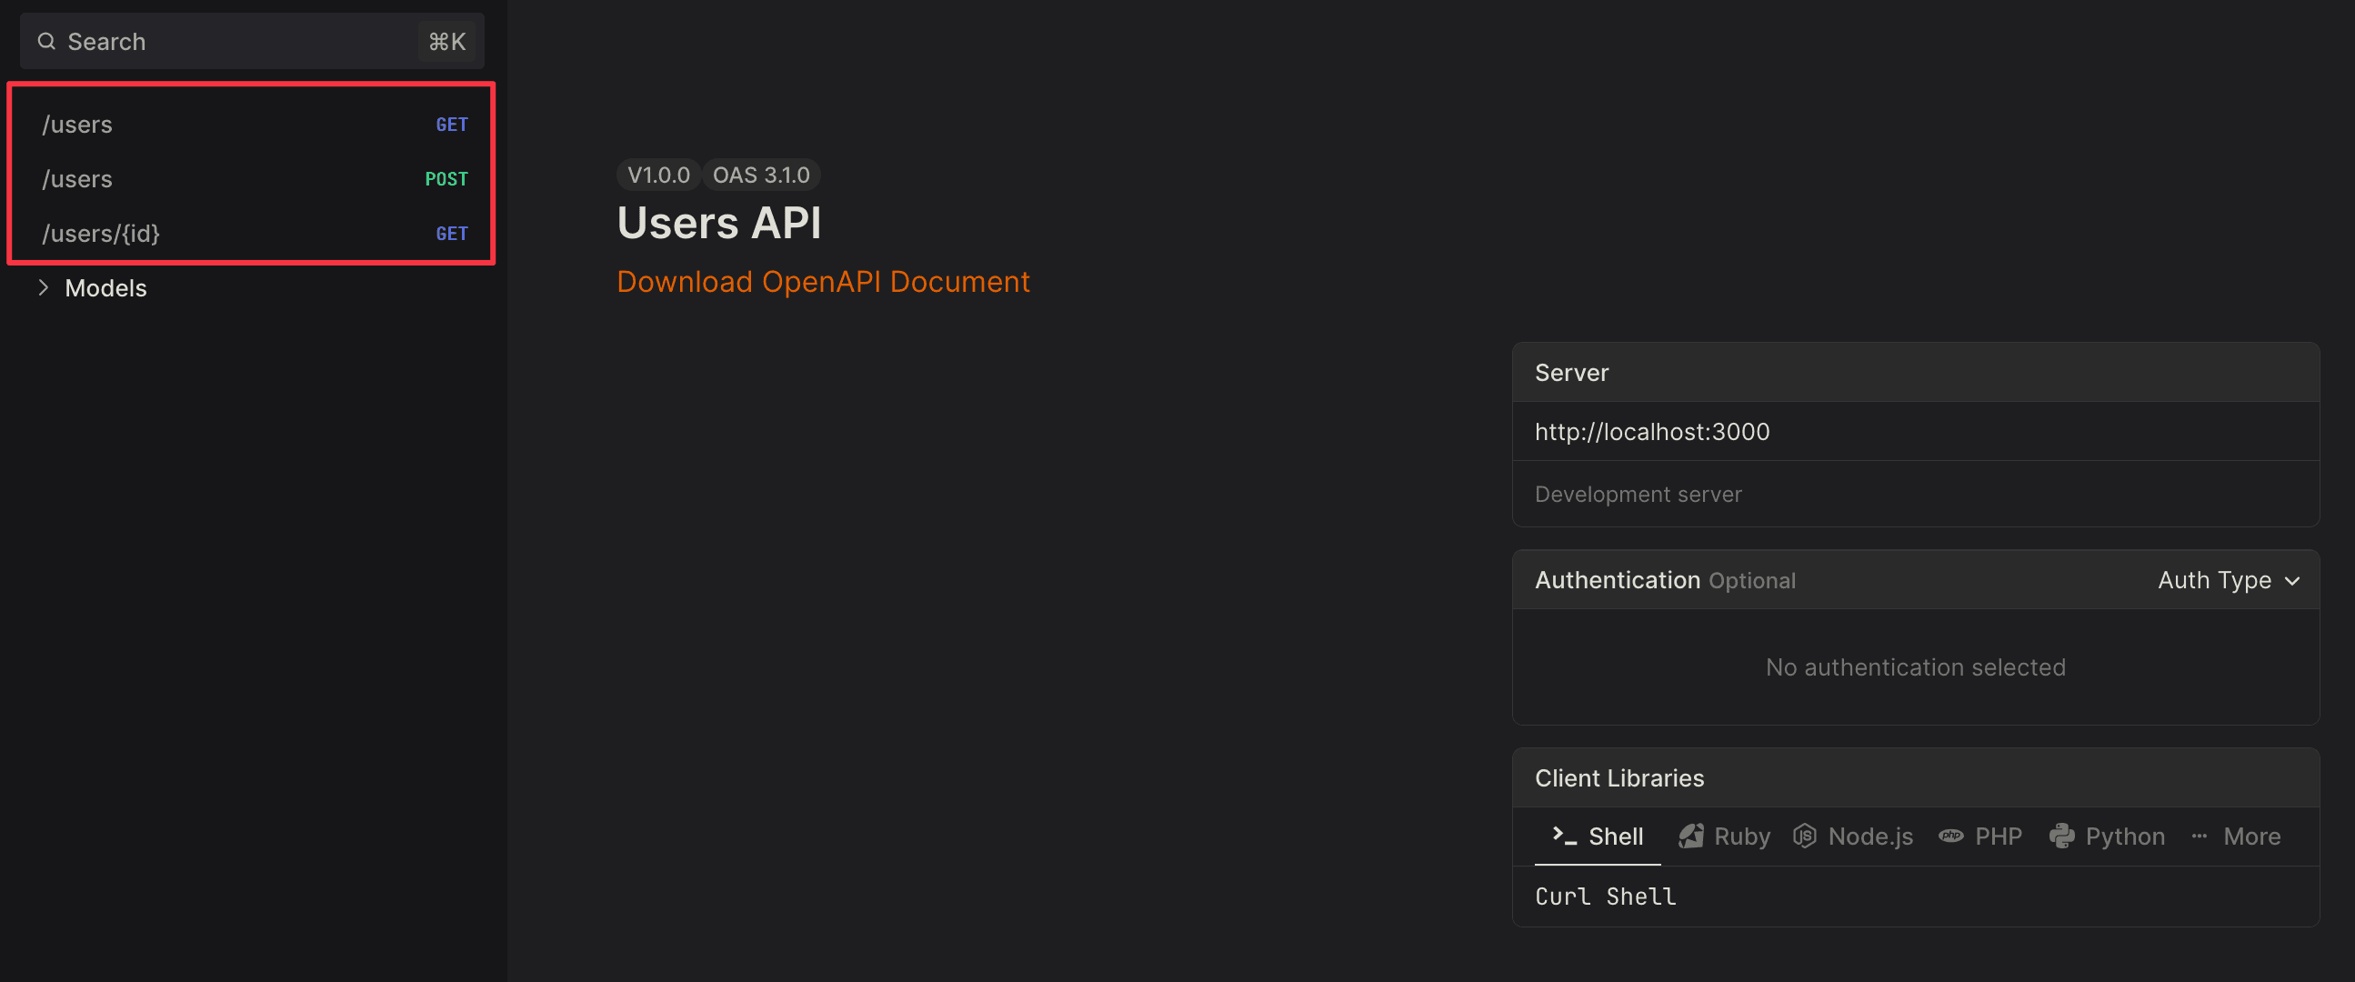Click the Node.js hexagon icon
The image size is (2355, 982).
(x=1805, y=836)
